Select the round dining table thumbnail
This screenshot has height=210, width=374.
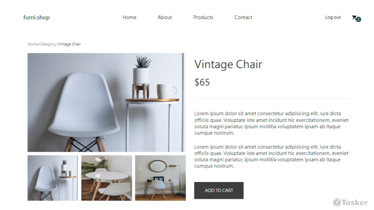click(107, 178)
